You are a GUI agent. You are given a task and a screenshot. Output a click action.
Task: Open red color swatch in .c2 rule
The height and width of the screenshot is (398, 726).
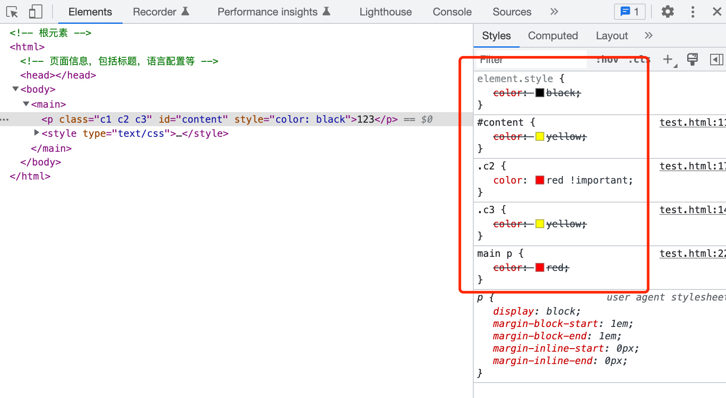(540, 180)
